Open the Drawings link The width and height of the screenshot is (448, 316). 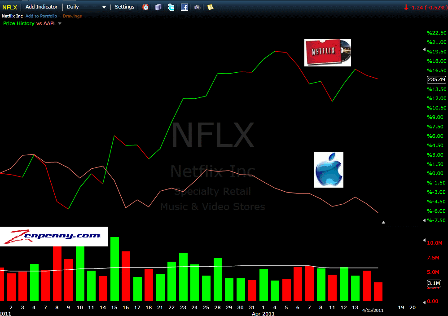tap(72, 16)
